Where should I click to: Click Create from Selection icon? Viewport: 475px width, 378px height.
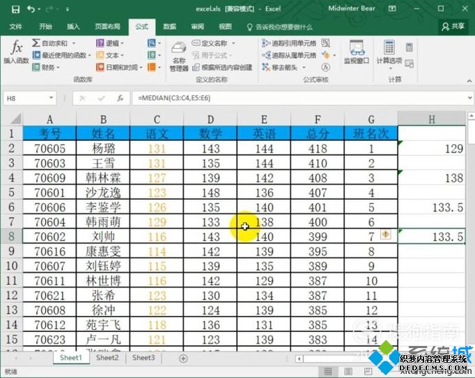tap(196, 68)
